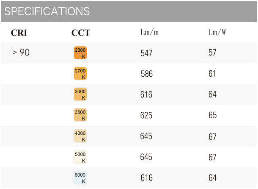Choose the 3500K CCT swatch

80,115
